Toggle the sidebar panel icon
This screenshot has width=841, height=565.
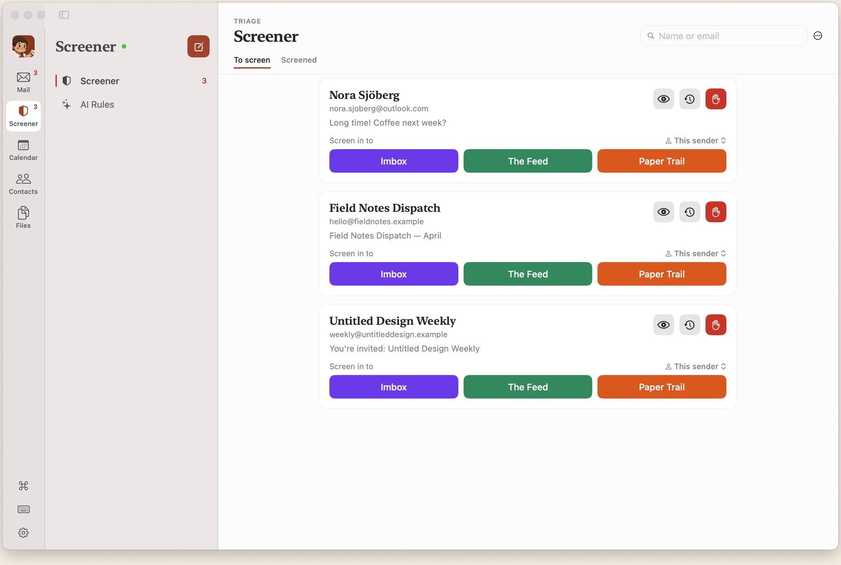[64, 15]
